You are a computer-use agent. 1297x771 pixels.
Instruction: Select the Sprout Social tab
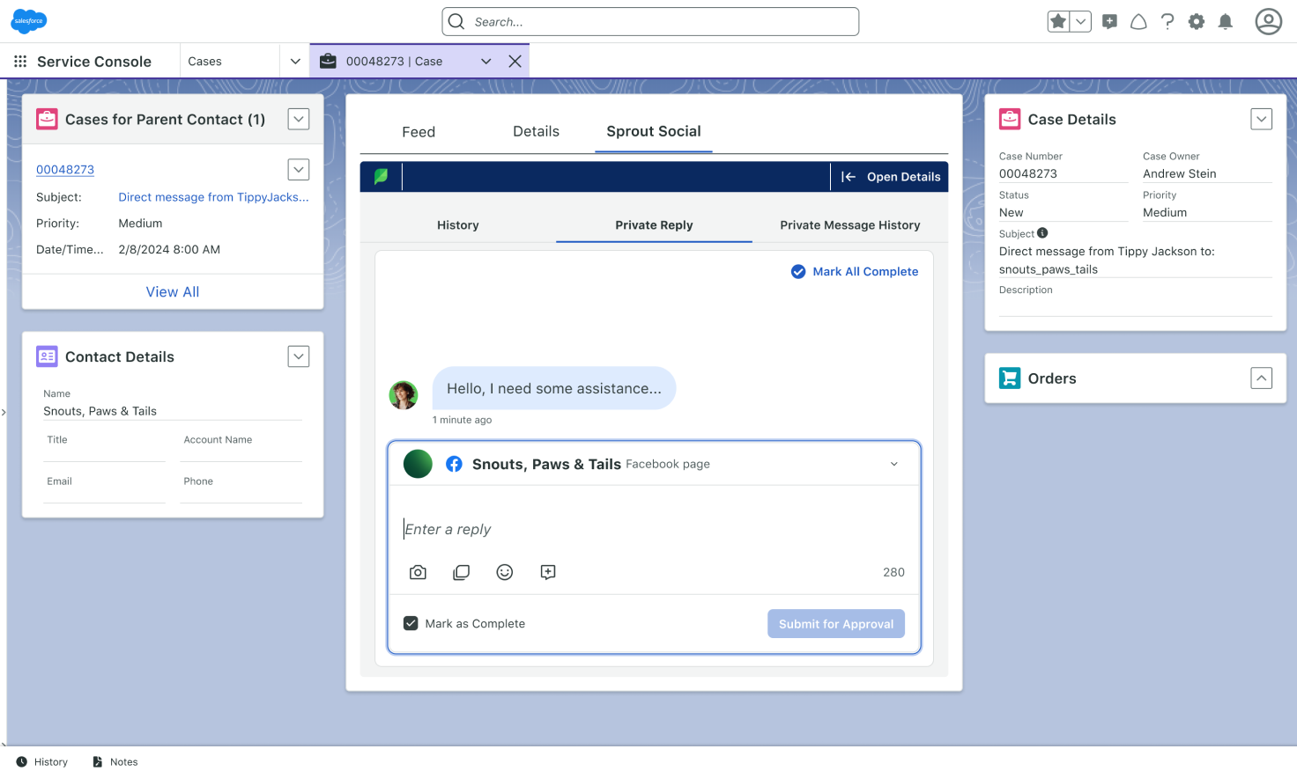654,131
